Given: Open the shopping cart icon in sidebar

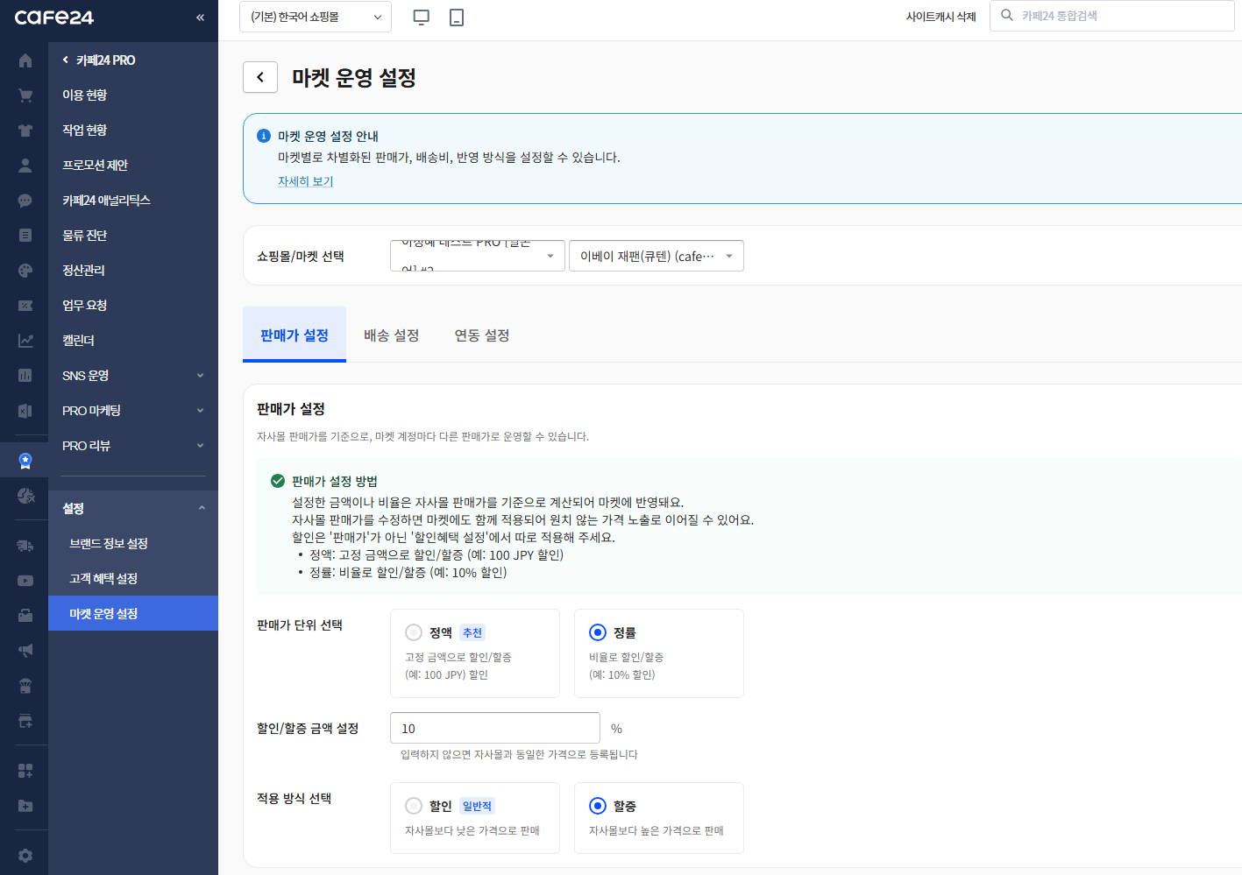Looking at the screenshot, I should (25, 95).
